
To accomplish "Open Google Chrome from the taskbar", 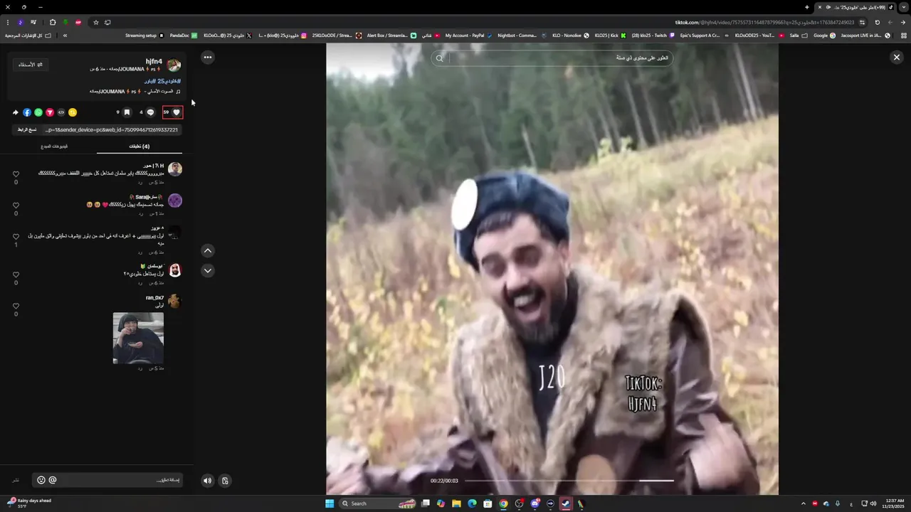I will (x=503, y=503).
